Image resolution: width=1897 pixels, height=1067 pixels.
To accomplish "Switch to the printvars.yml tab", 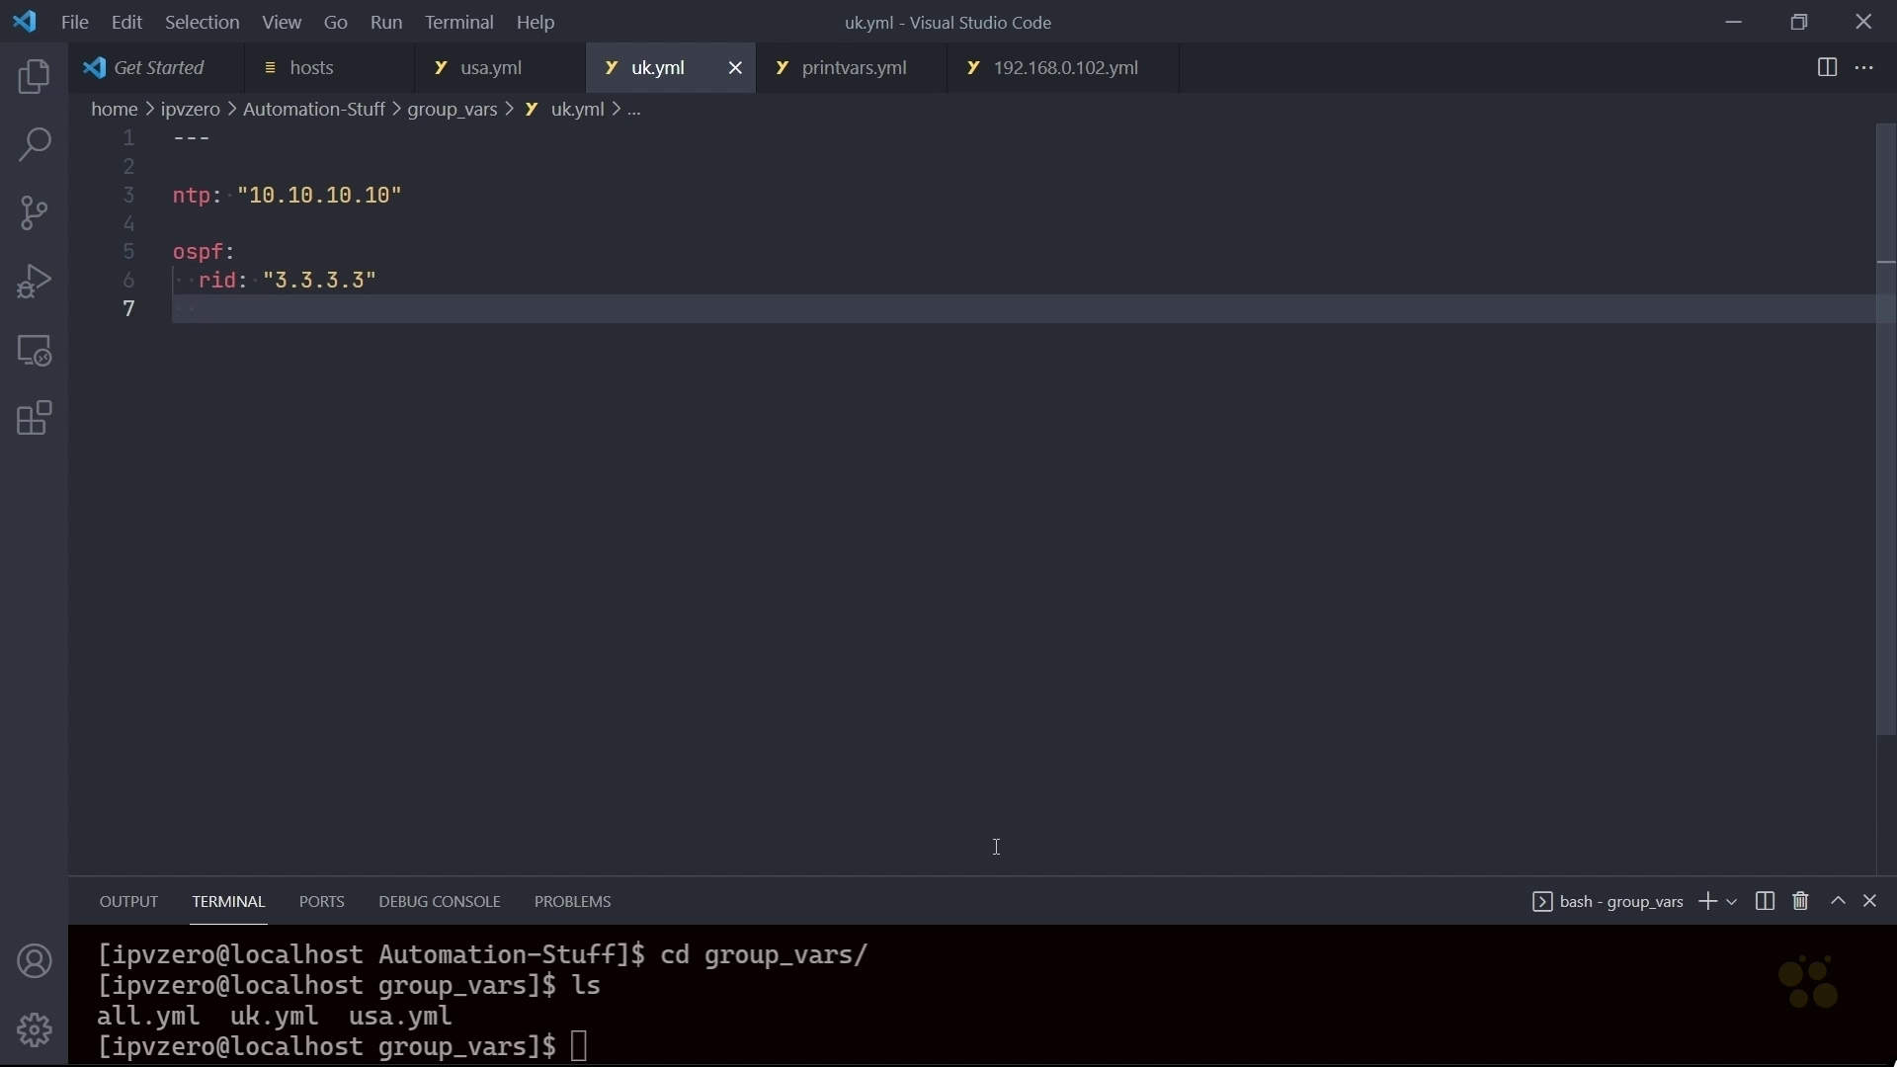I will (x=852, y=68).
